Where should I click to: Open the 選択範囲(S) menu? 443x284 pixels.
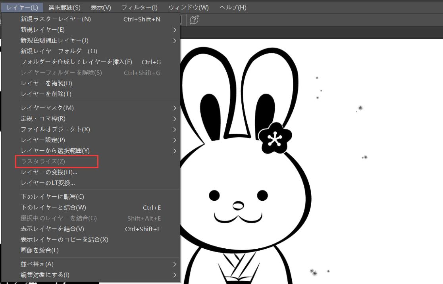click(x=64, y=8)
